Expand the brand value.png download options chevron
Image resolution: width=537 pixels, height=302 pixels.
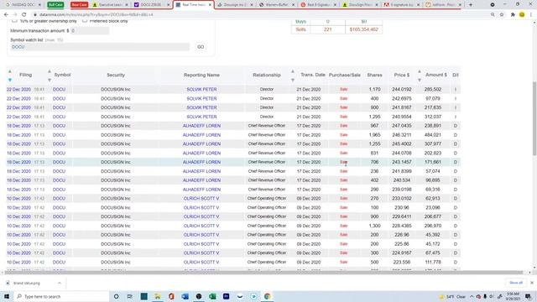[x=60, y=284]
